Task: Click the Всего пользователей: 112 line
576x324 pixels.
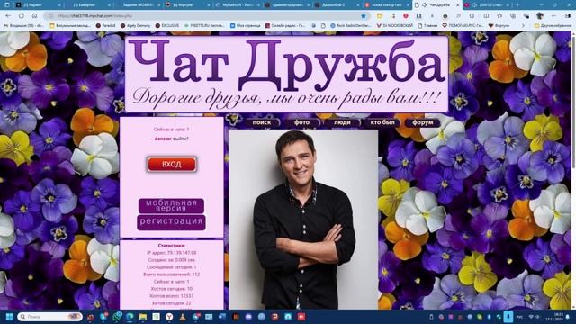Action: (172, 274)
